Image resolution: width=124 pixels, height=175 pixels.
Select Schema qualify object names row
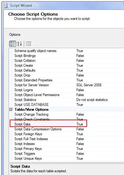[66, 51]
